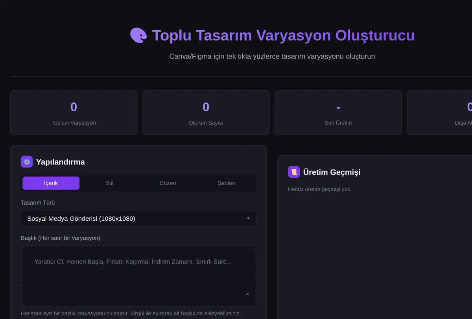472x319 pixels.
Task: Click the 'Başlık (Her satır bir varyasyon)' label
Action: 60,238
